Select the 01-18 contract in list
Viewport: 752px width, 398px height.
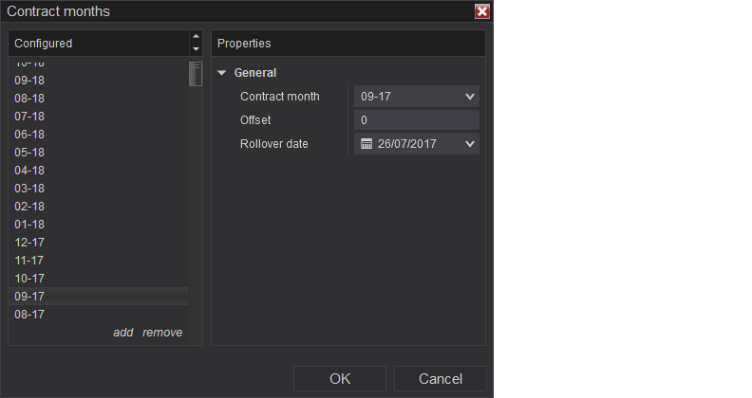(x=29, y=225)
